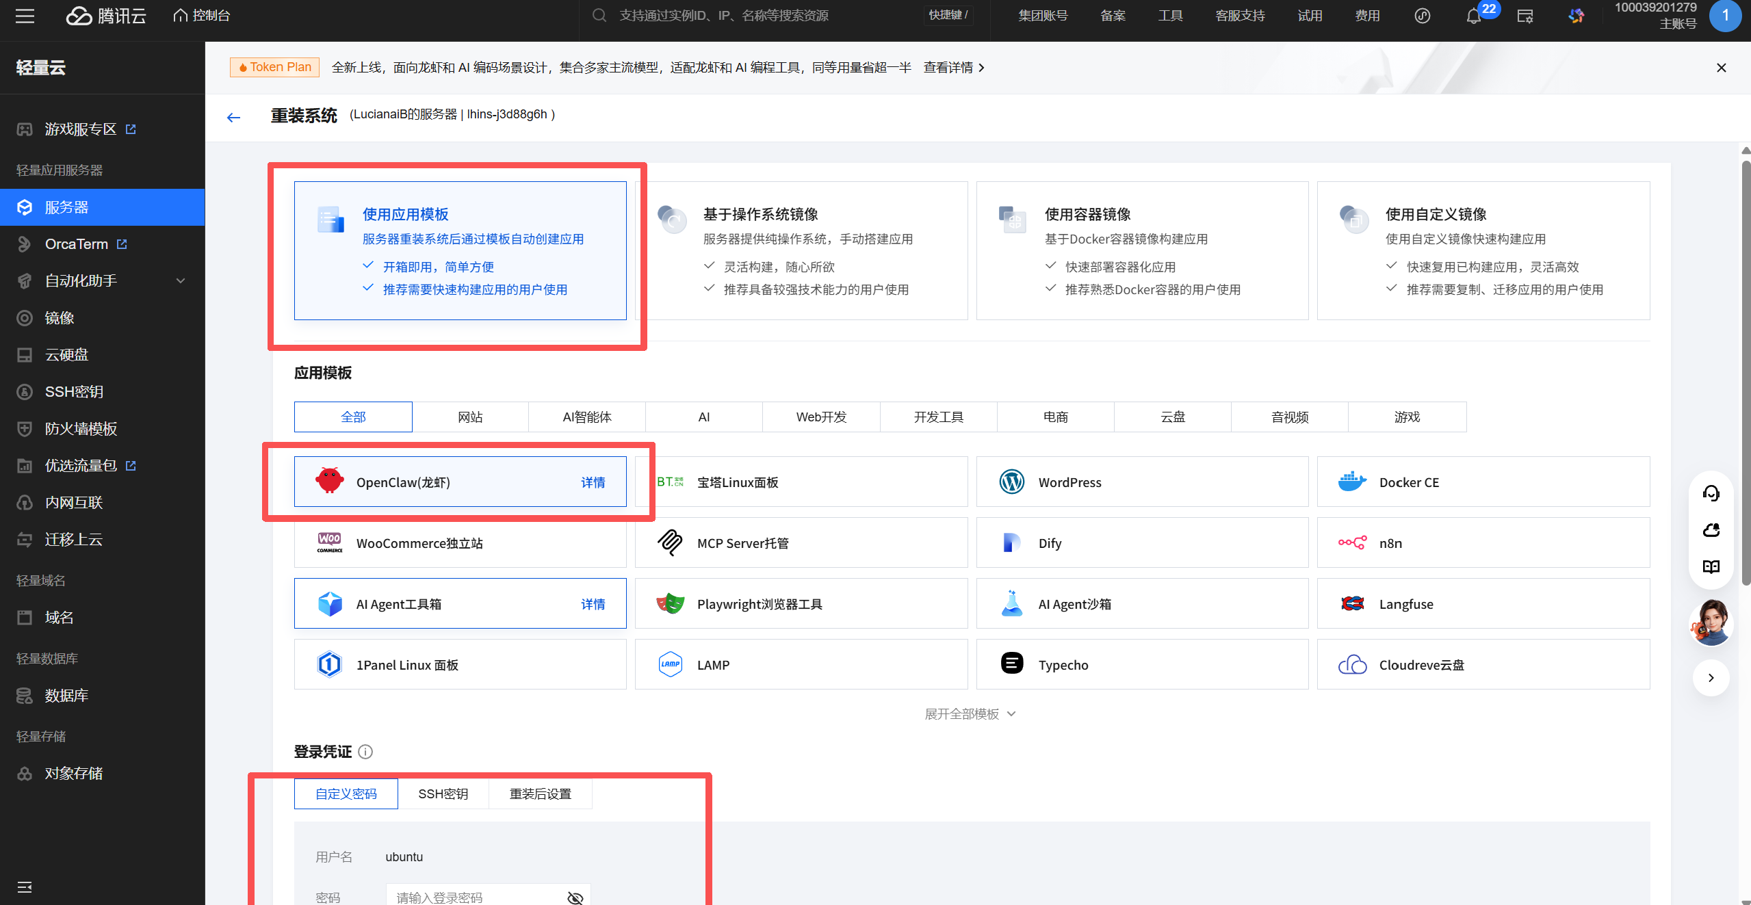Click 详情 link on OpenClaw template
Image resolution: width=1751 pixels, height=905 pixels.
(593, 482)
